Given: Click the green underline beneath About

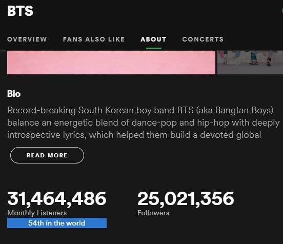Looking at the screenshot, I should (x=154, y=48).
